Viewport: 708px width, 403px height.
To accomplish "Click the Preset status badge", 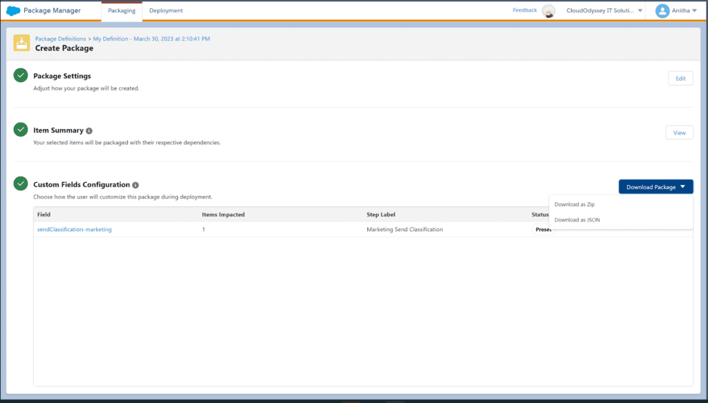I will tap(543, 230).
